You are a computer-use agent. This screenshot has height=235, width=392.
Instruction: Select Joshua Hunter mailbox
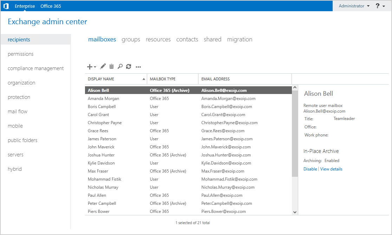point(189,155)
